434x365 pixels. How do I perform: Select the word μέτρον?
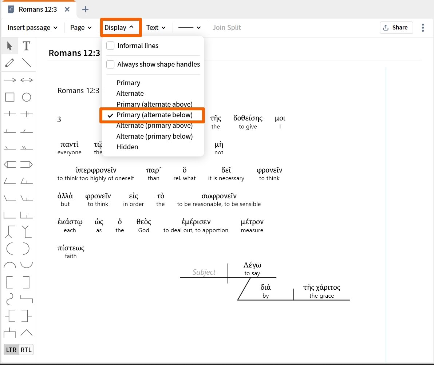(x=252, y=222)
